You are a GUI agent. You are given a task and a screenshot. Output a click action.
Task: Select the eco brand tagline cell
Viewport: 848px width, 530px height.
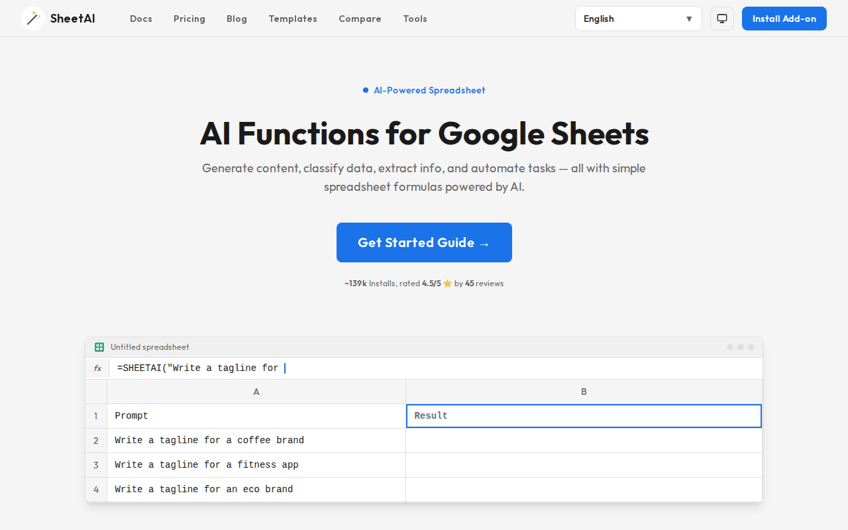[x=256, y=490]
